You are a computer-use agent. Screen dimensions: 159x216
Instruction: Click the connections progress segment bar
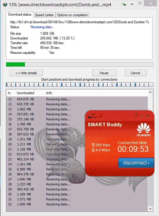click(79, 84)
